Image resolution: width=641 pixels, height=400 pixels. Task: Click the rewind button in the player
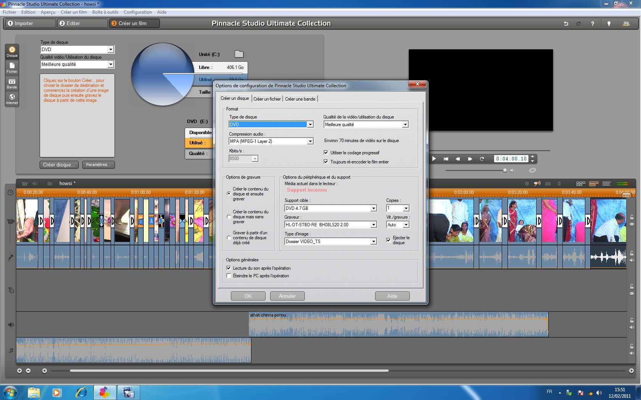click(x=458, y=159)
